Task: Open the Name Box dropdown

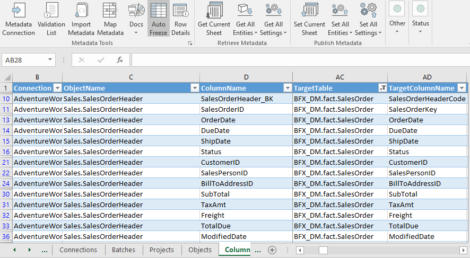Action: click(x=50, y=60)
